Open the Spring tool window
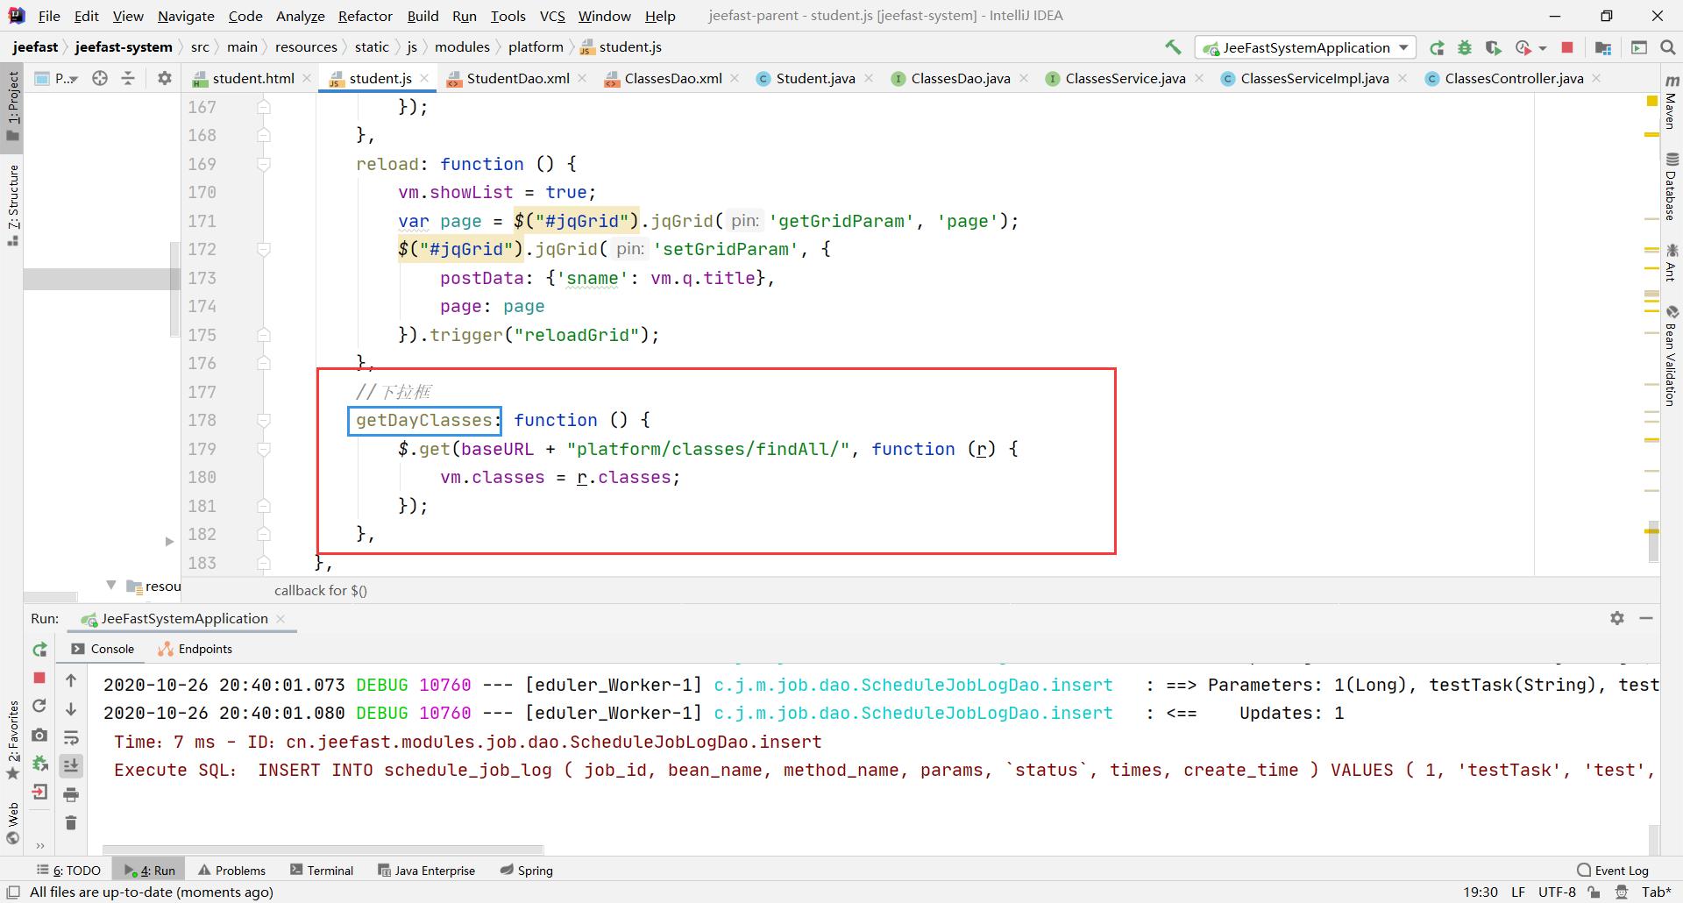Screen dimensions: 1683x903 (526, 871)
